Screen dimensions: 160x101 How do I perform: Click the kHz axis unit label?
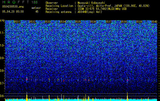[x=2, y=20]
